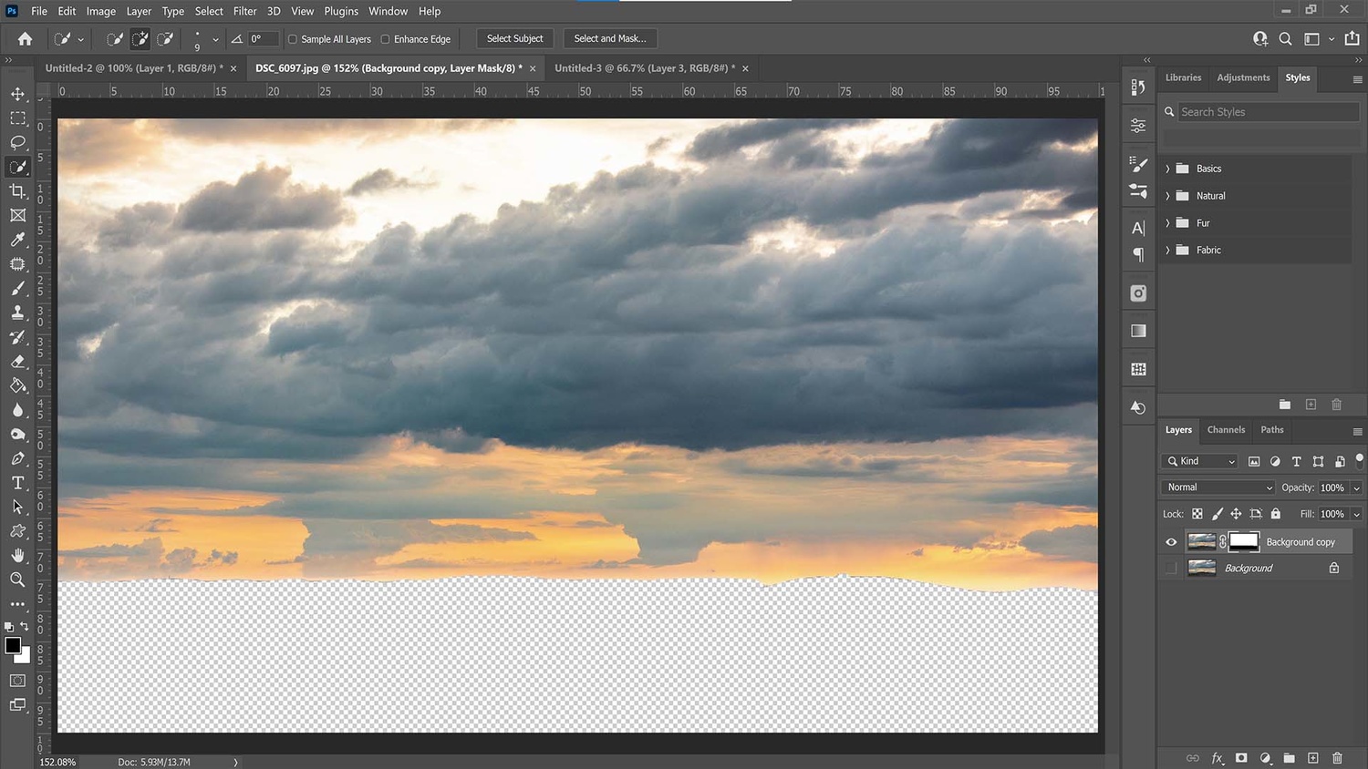Viewport: 1368px width, 769px height.
Task: Select the Horizontal Type tool
Action: pyautogui.click(x=17, y=483)
